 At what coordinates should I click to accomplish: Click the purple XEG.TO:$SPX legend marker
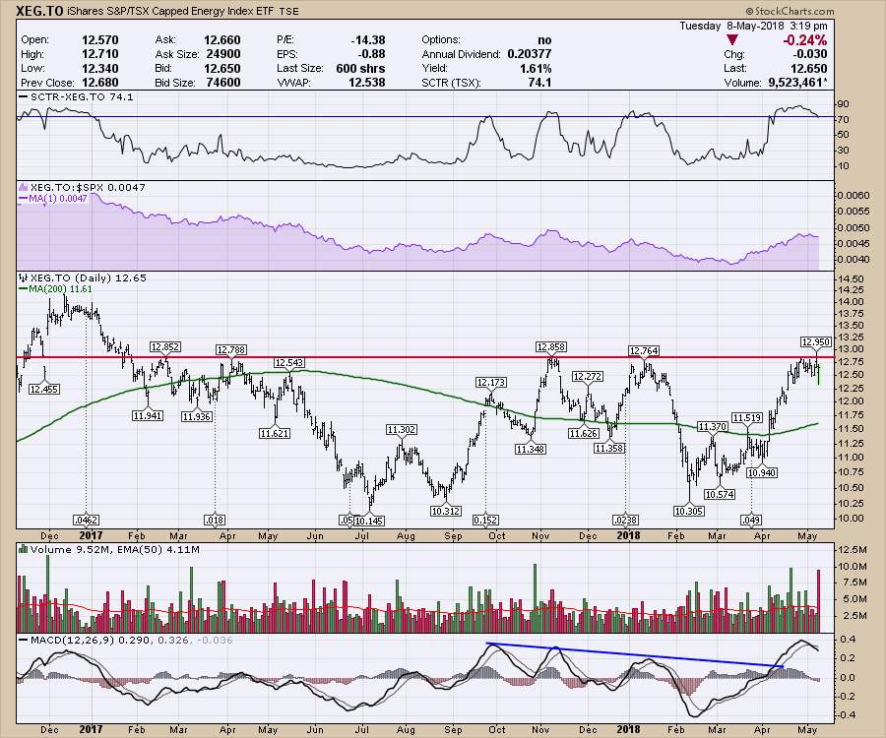tap(23, 187)
